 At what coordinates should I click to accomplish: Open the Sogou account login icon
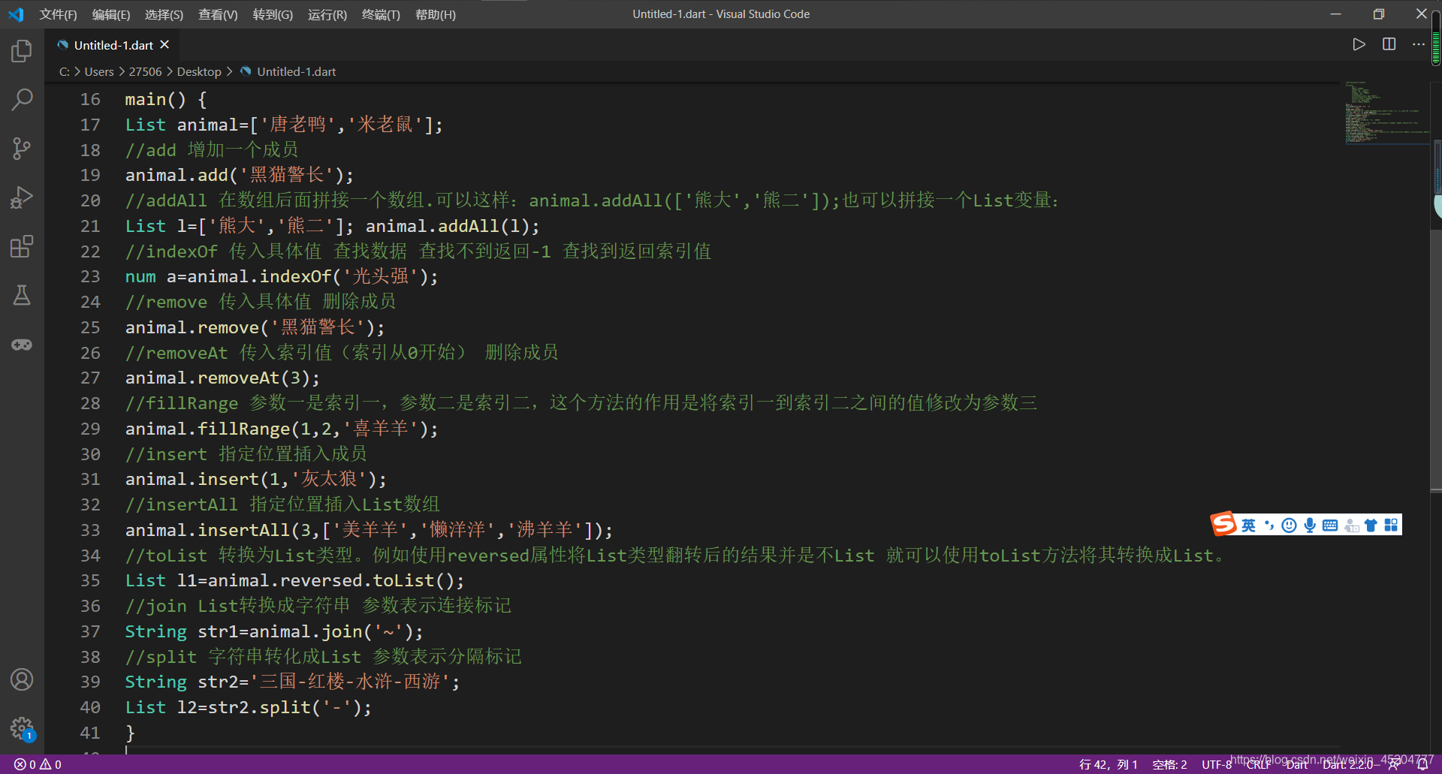coord(1352,525)
